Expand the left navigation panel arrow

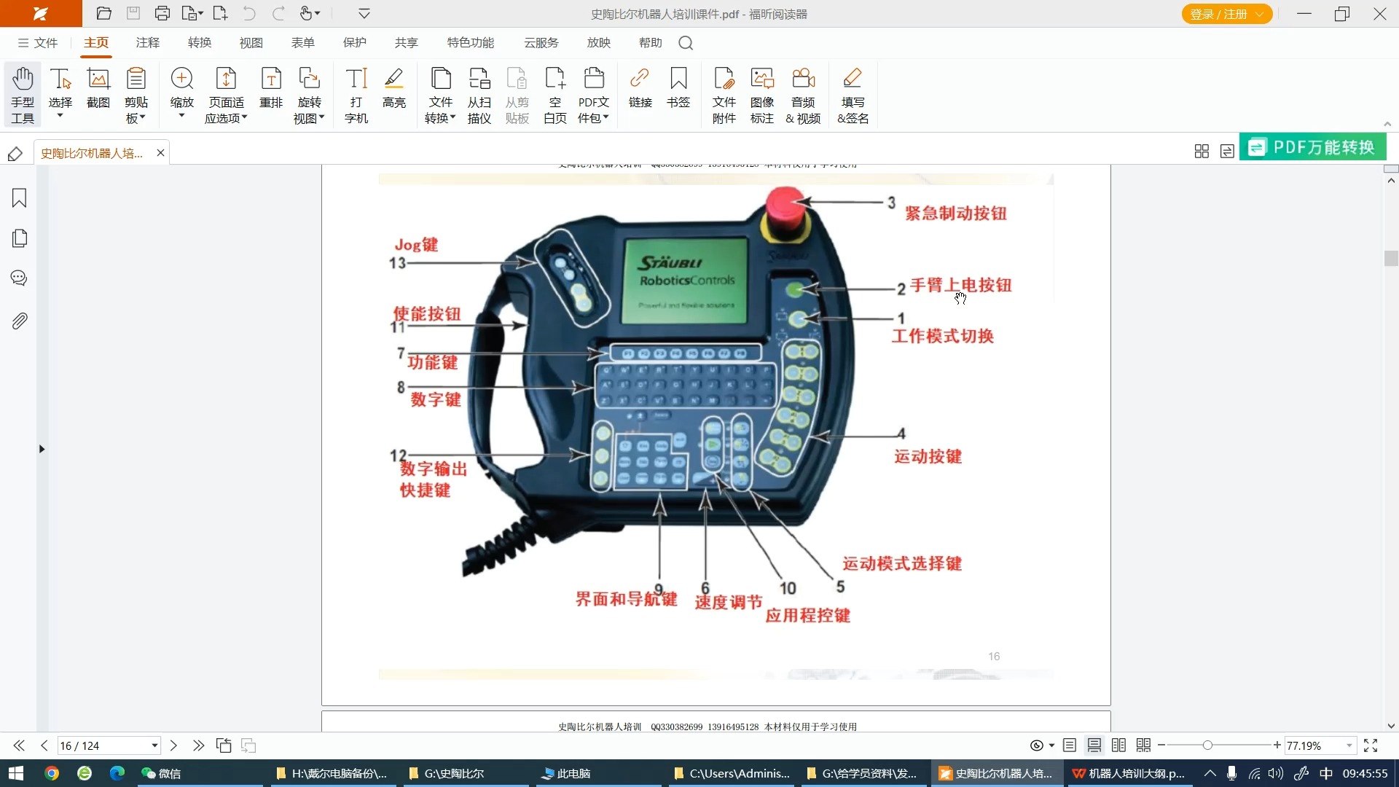42,449
